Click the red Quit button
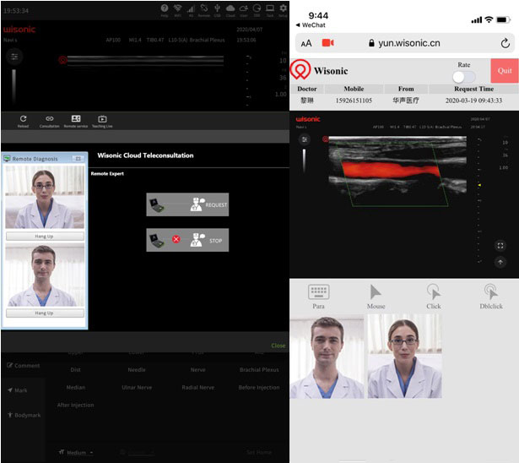 tap(504, 70)
